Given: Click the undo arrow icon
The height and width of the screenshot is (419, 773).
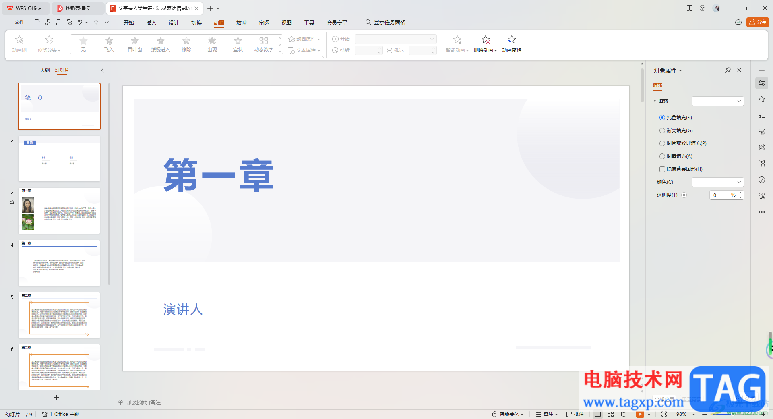Looking at the screenshot, I should pyautogui.click(x=80, y=23).
